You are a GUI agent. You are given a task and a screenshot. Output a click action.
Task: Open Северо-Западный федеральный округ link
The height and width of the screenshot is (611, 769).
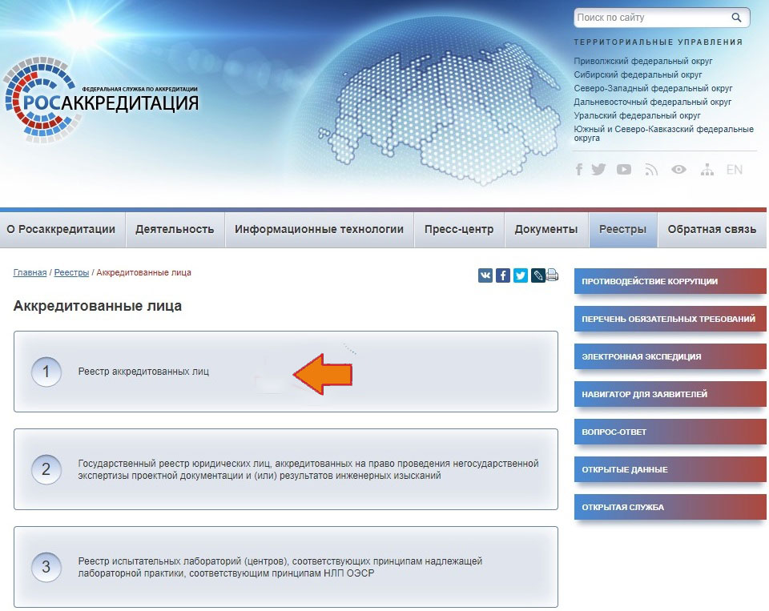pyautogui.click(x=654, y=89)
